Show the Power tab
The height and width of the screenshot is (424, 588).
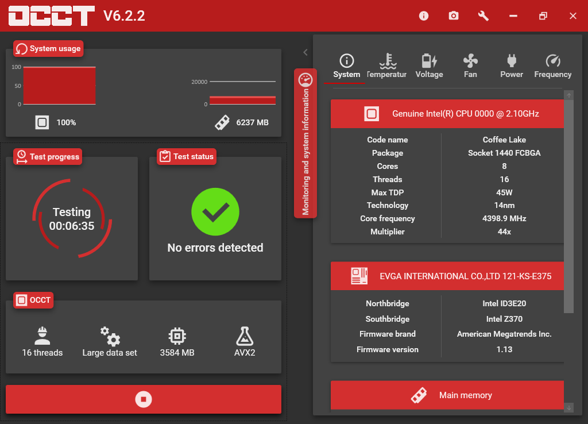tap(512, 66)
